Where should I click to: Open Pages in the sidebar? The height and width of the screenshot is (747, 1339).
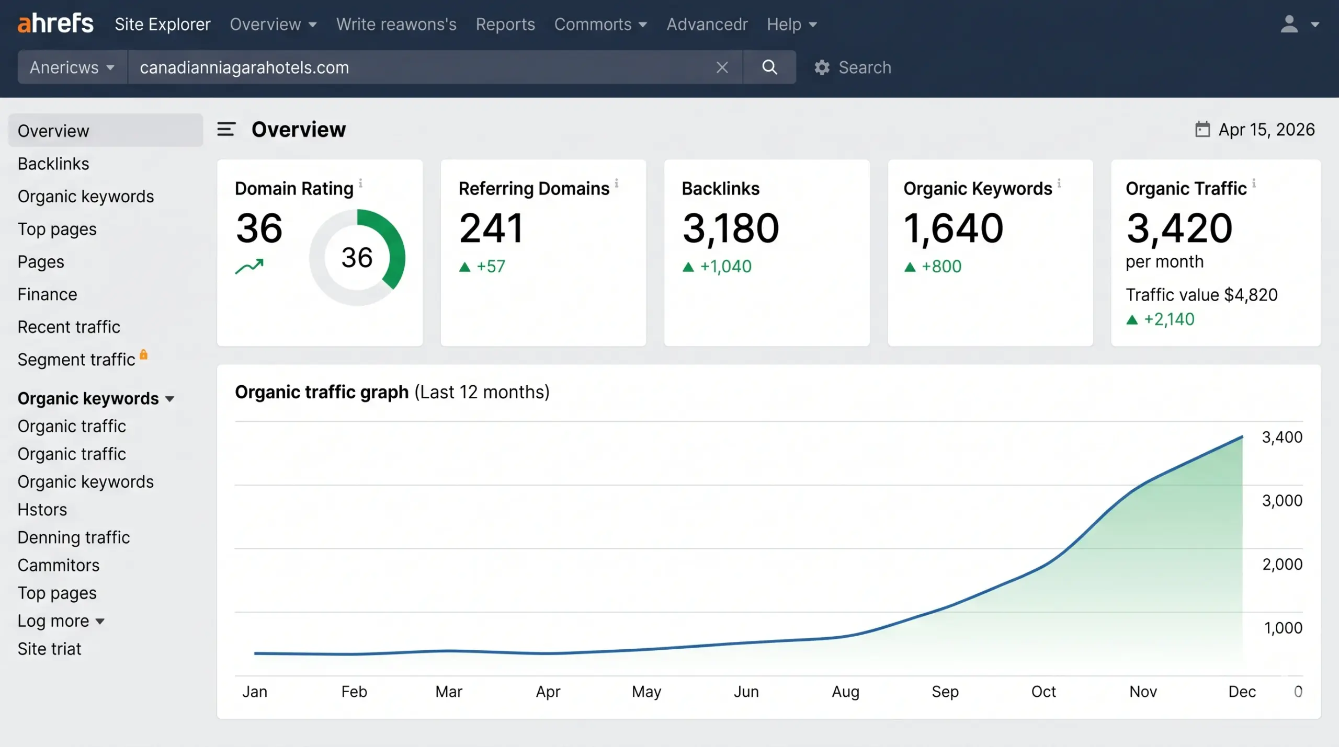41,262
